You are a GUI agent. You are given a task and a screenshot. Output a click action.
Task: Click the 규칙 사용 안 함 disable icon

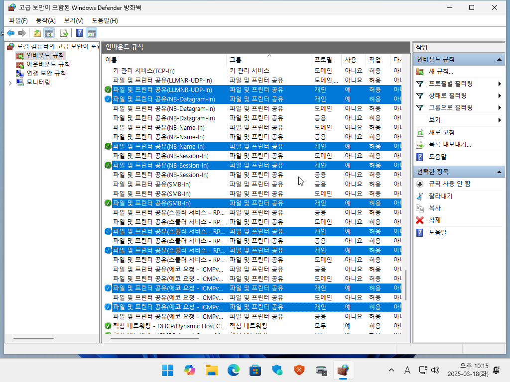(x=420, y=184)
